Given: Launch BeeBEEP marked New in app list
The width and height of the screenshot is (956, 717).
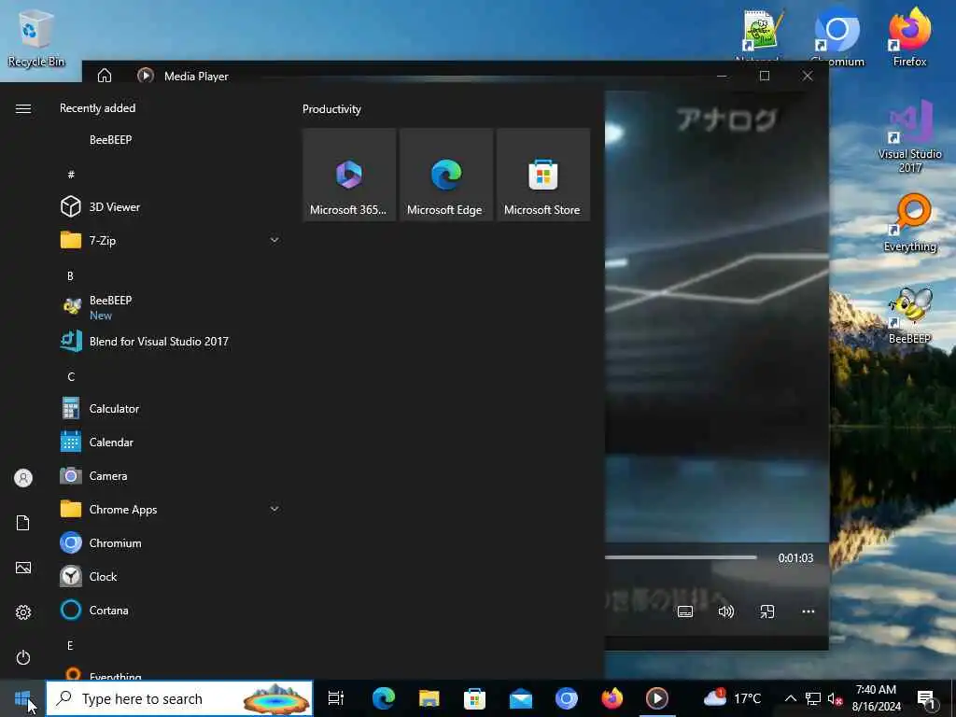Looking at the screenshot, I should pyautogui.click(x=171, y=306).
